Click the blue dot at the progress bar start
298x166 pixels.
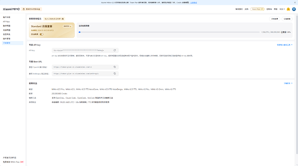(x=79, y=32)
